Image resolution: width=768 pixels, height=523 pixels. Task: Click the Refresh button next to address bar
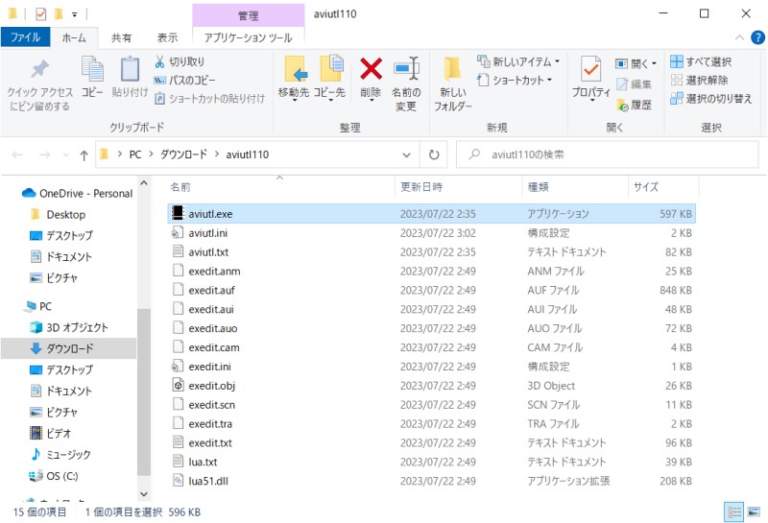click(x=434, y=155)
